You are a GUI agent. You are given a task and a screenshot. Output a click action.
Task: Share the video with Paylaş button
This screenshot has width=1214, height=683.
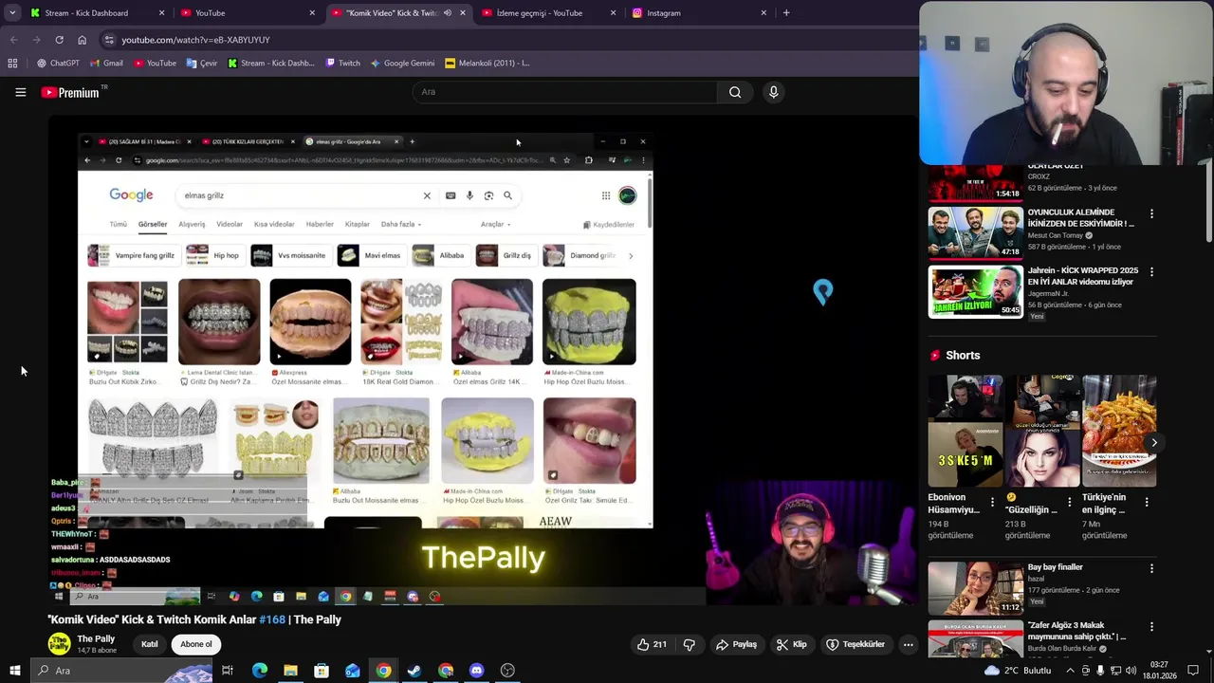(737, 644)
